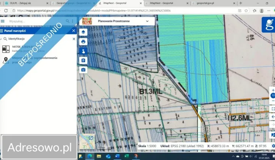The image size is (275, 160).
Task: Switch to the OLX.PL browser tab
Action: pos(15,3)
